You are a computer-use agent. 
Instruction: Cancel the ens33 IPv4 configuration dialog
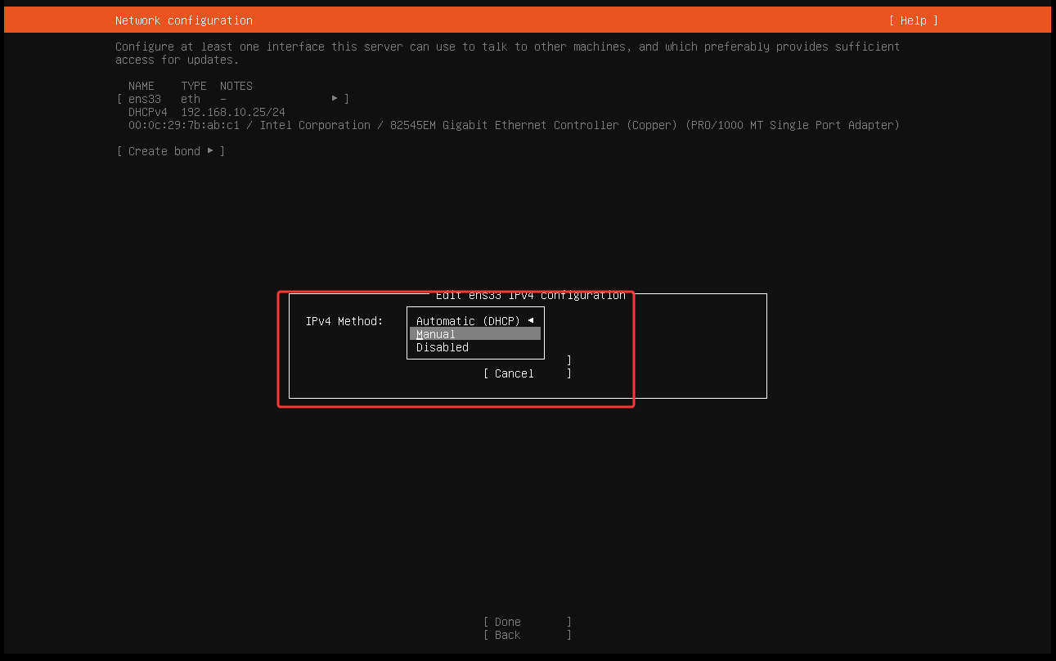click(x=514, y=373)
